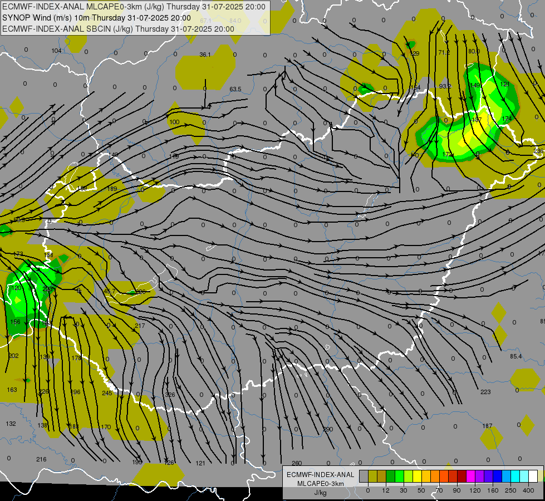Click the map value 173
Viewport: 545px width, 501px height.
(x=18, y=254)
